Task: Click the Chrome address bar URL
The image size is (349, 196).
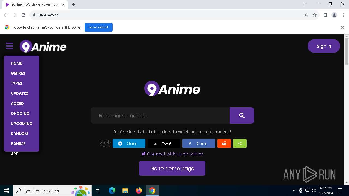Action: (49, 15)
